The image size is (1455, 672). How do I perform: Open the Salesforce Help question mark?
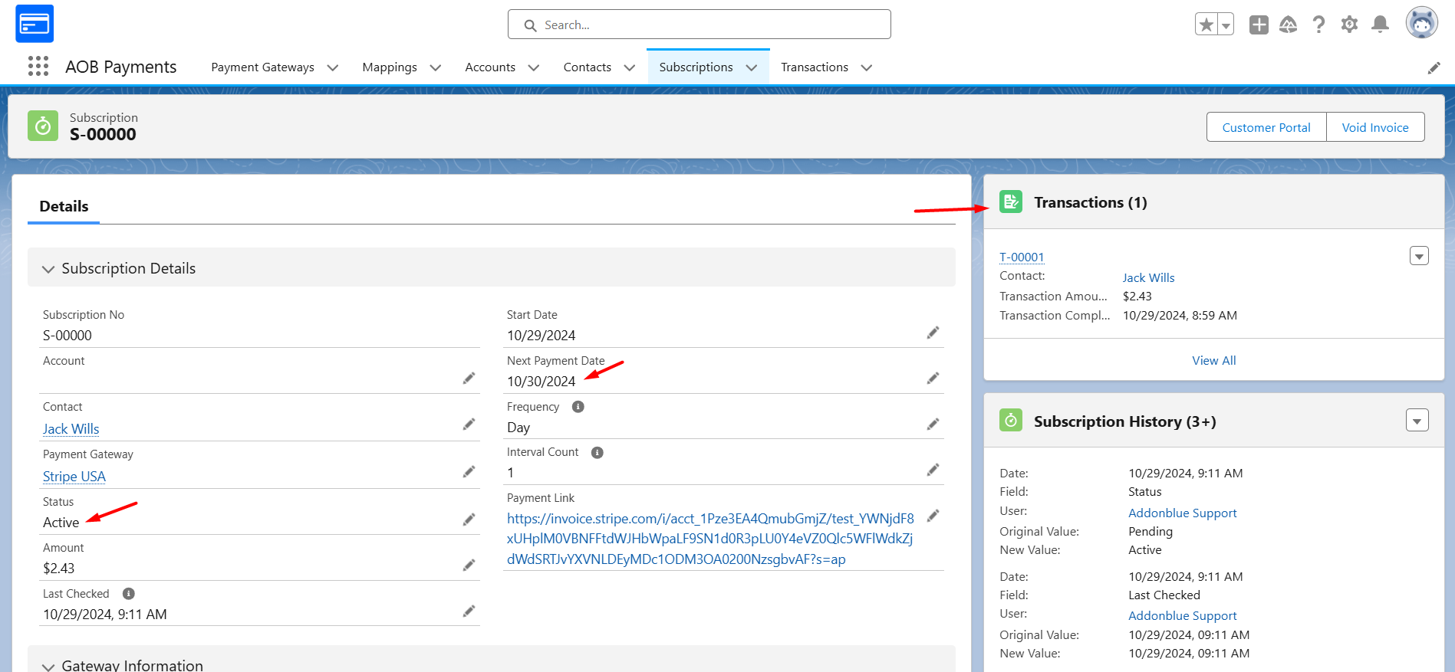point(1318,25)
